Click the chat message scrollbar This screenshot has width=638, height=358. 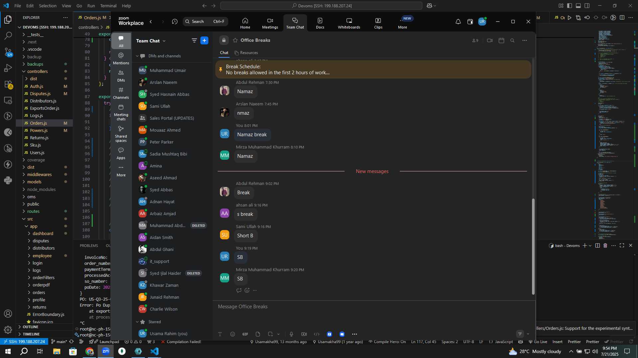(x=533, y=246)
